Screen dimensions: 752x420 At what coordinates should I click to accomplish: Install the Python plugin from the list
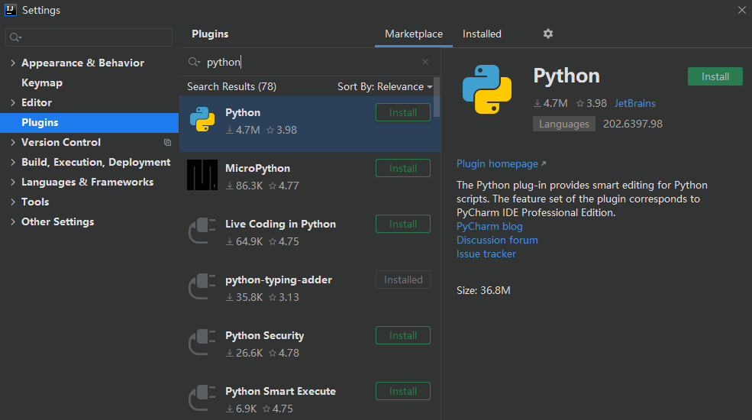click(x=403, y=113)
